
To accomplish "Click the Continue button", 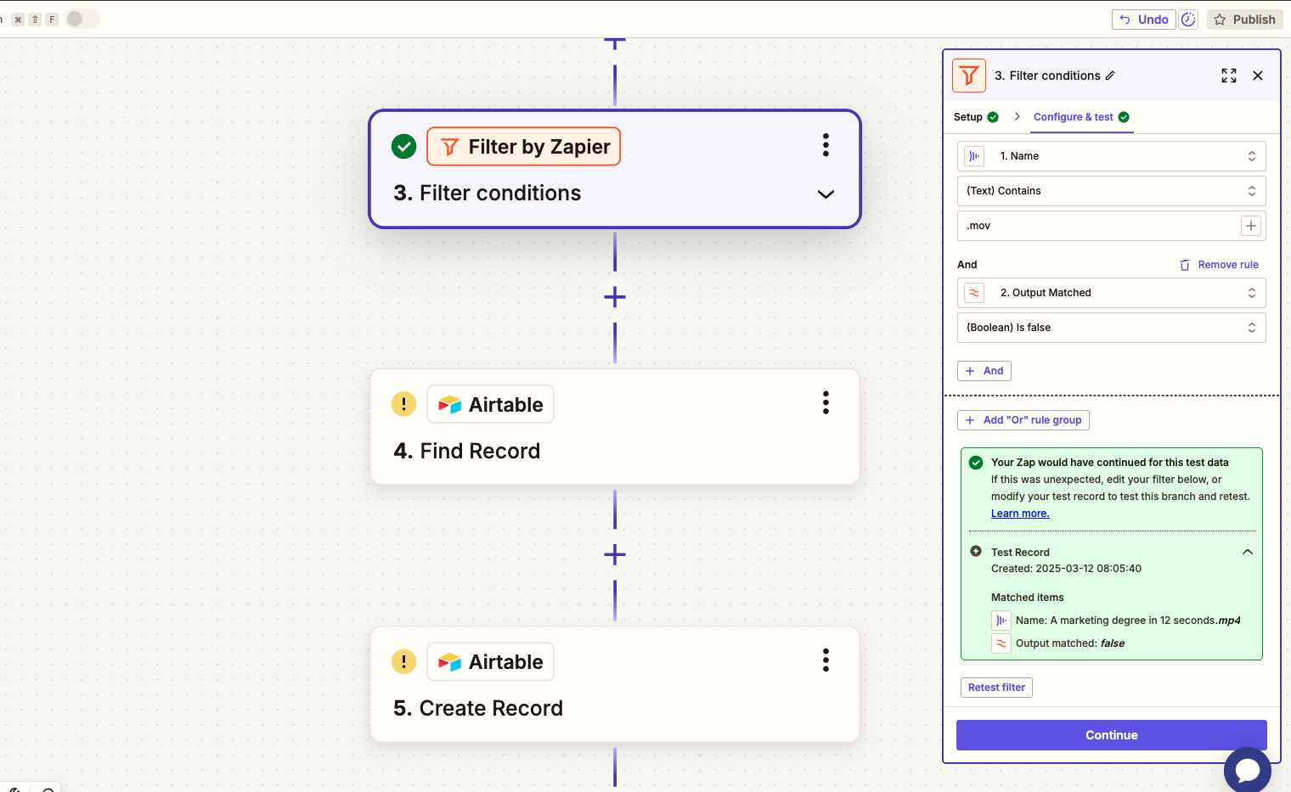I will coord(1112,735).
